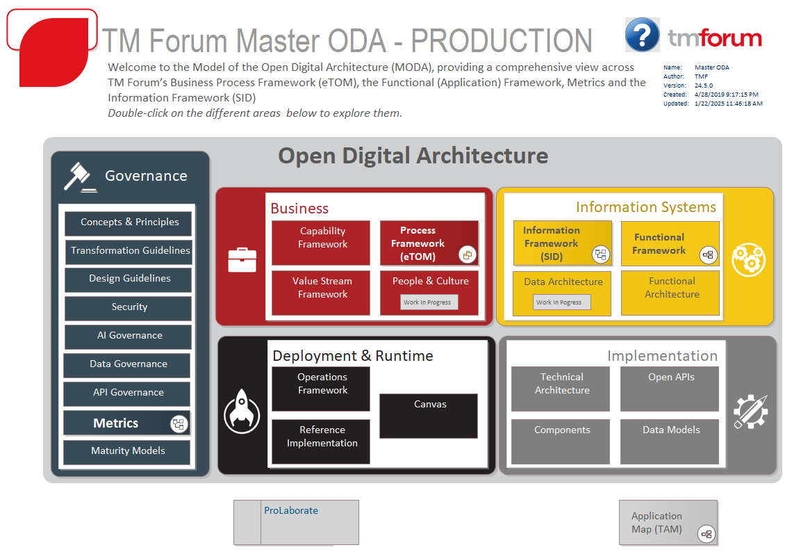801x552 pixels.
Task: Open Data Models box
Action: [670, 441]
